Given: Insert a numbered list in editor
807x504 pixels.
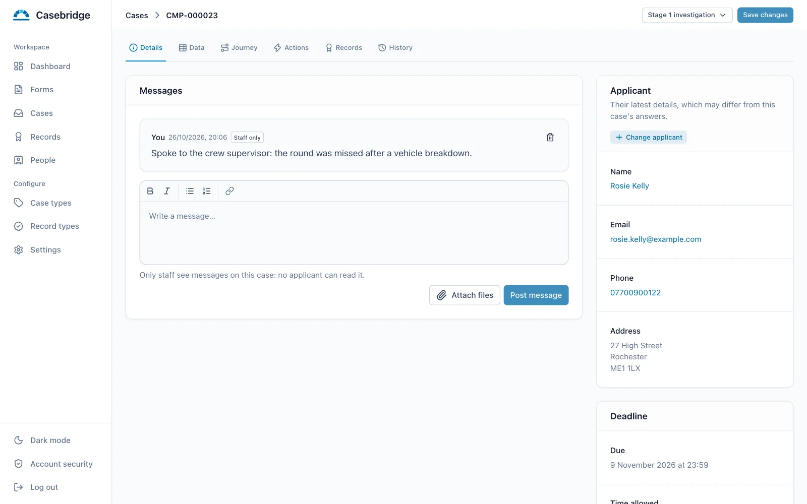Looking at the screenshot, I should tap(207, 191).
